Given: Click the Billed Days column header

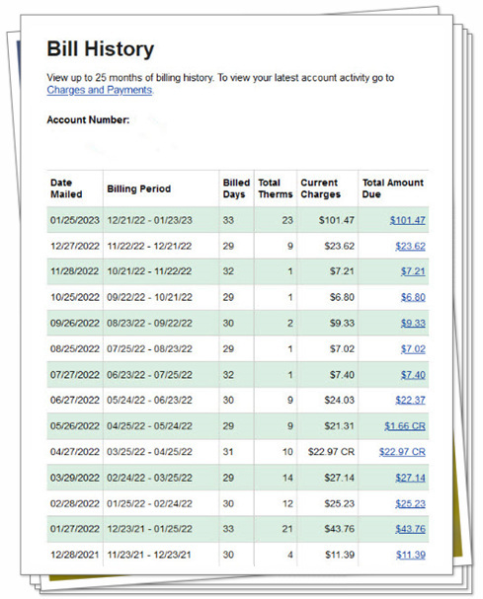Looking at the screenshot, I should 236,188.
